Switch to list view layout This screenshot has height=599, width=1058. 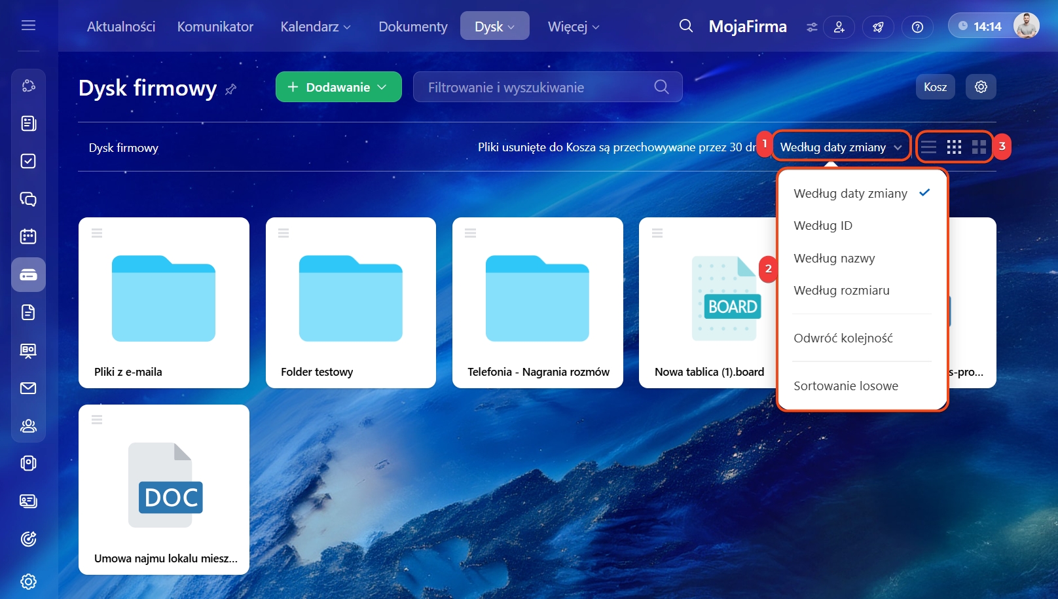point(928,147)
